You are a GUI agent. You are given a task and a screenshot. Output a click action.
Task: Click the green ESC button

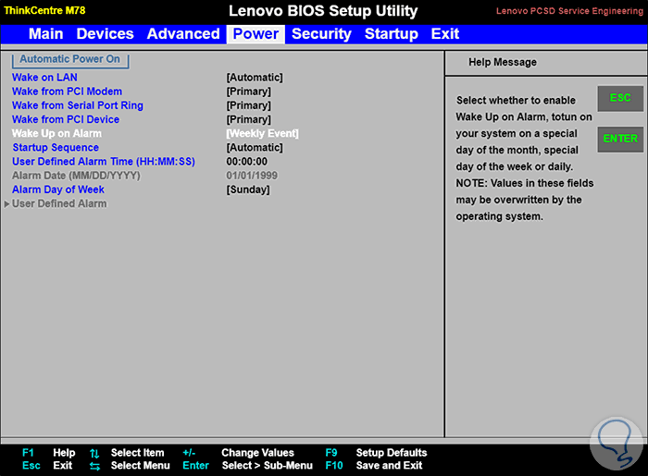pos(620,98)
